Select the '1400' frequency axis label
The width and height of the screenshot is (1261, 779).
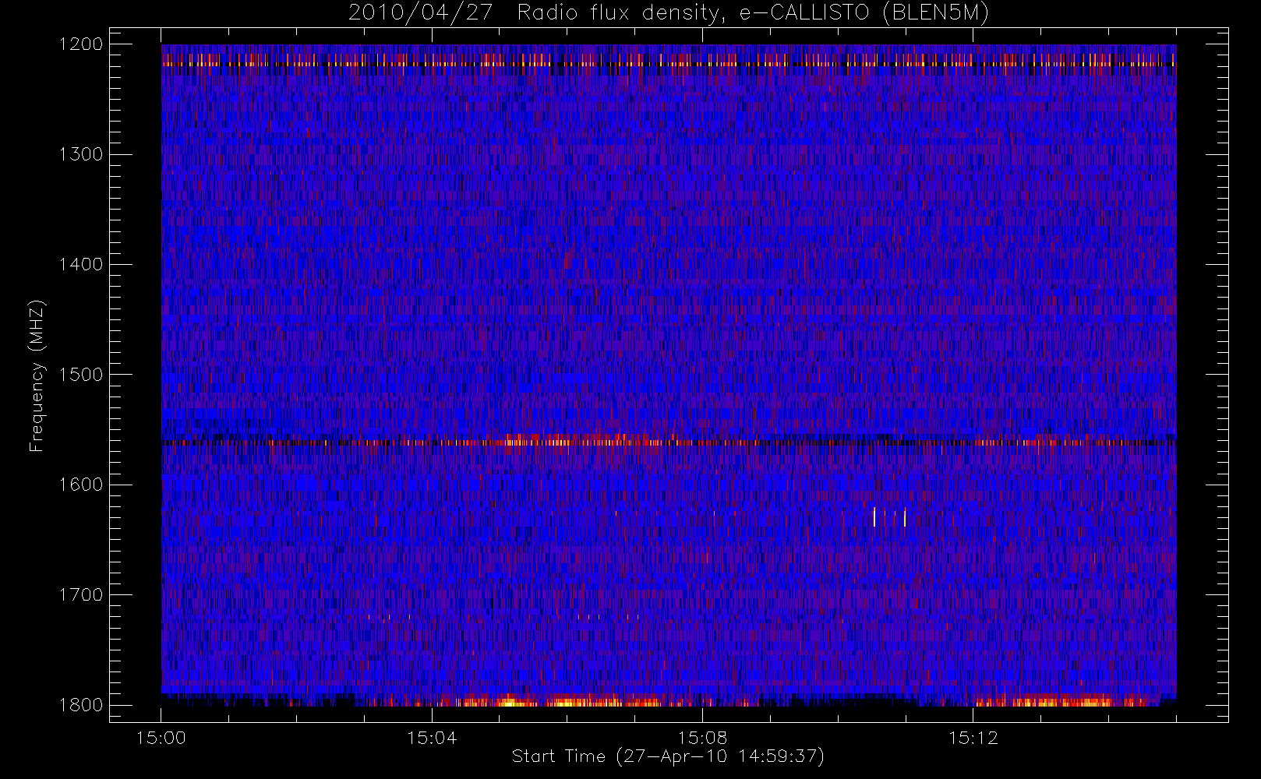[82, 264]
